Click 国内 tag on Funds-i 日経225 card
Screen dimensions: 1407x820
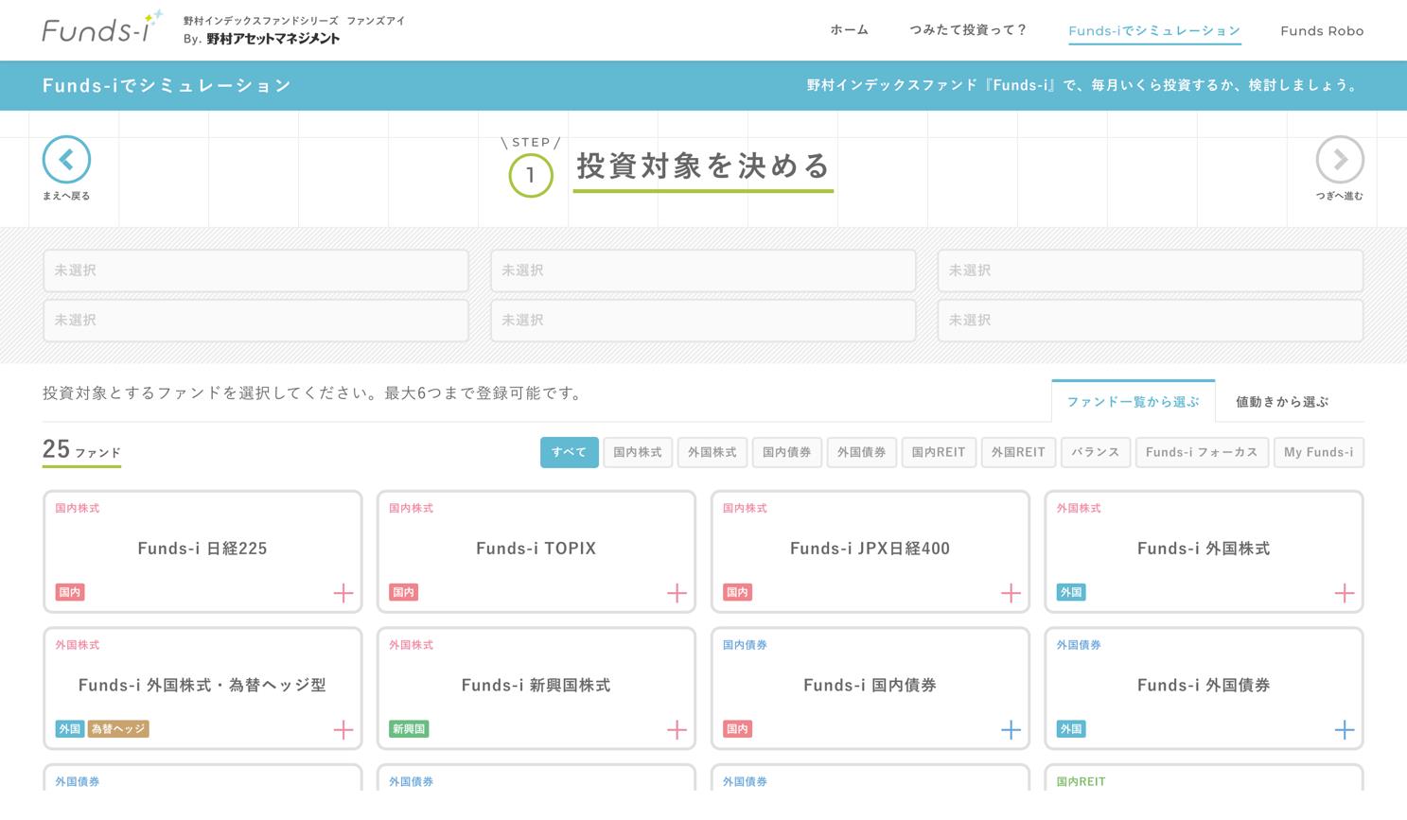coord(69,592)
